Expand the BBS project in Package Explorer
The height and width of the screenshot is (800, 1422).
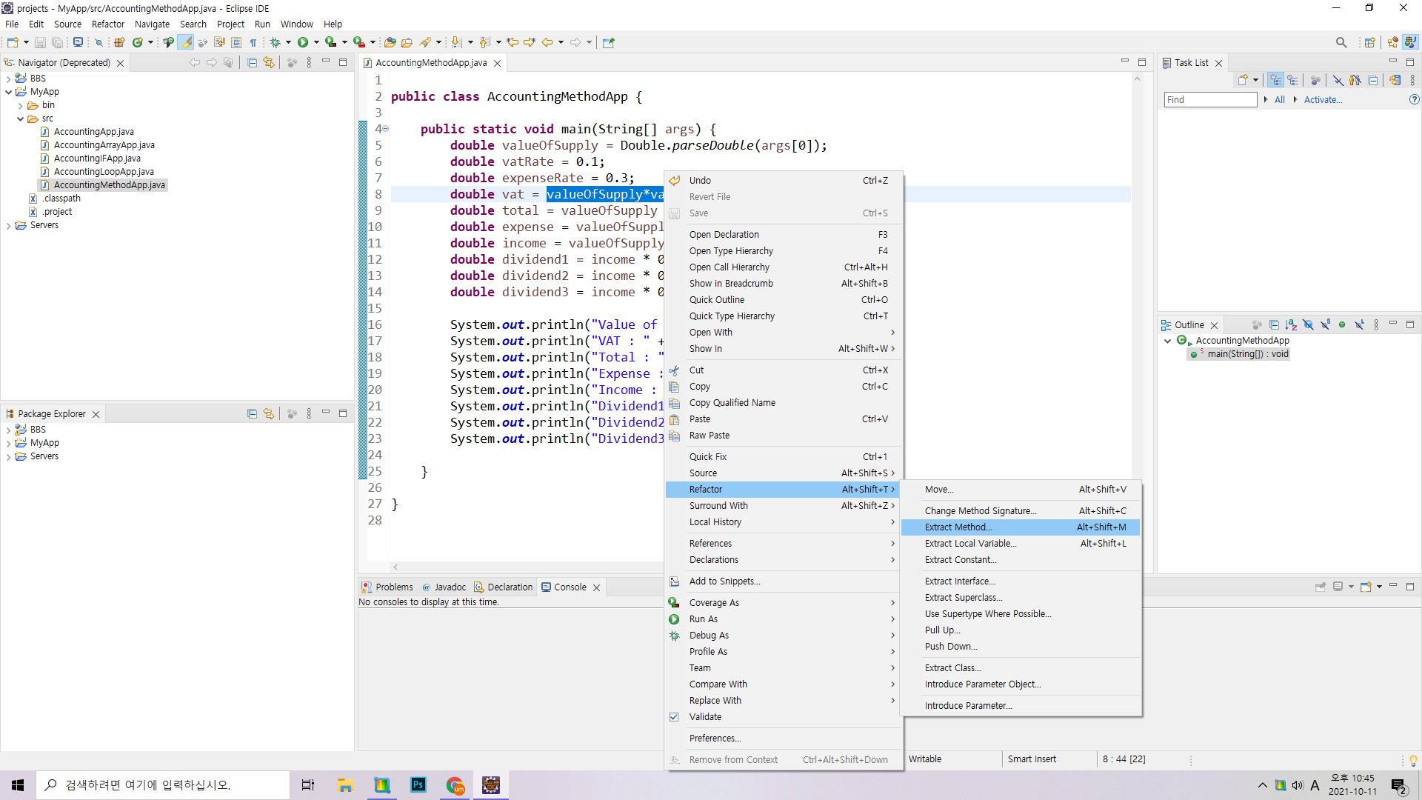tap(8, 430)
